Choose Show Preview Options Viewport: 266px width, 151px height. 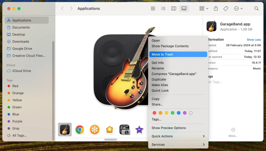[178, 128]
